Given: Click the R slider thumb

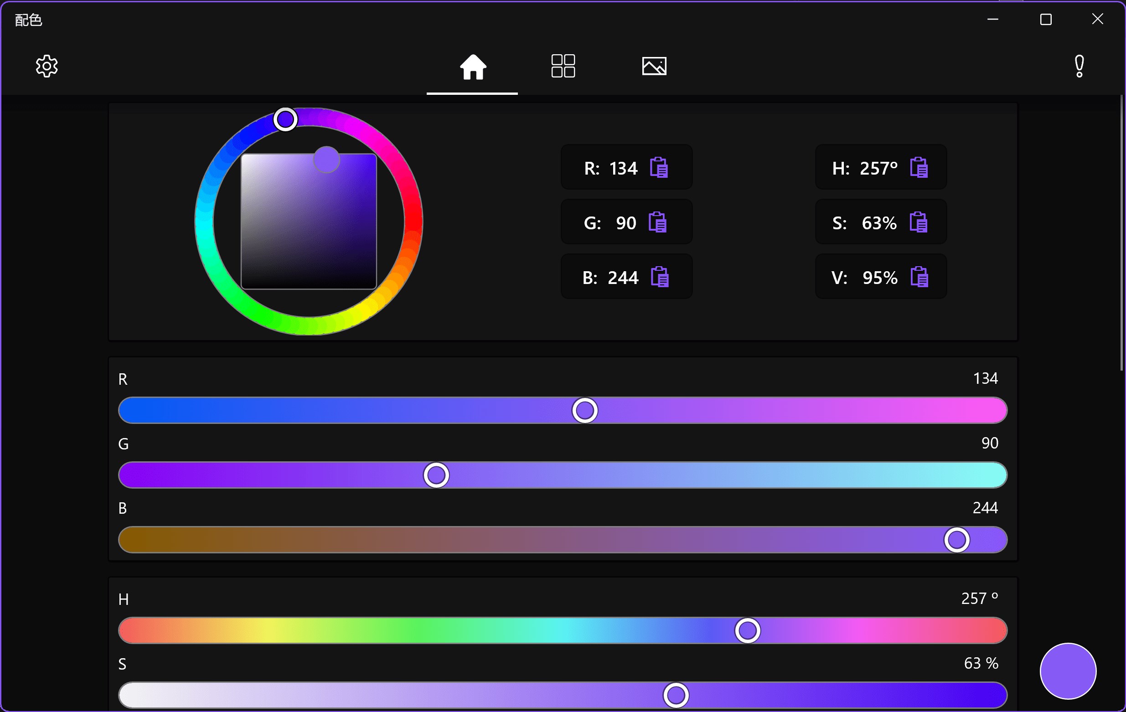Looking at the screenshot, I should (x=584, y=410).
